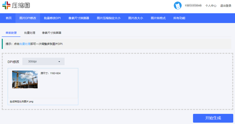Click the 压缩图 logo icon
235x124 pixels.
[6, 6]
